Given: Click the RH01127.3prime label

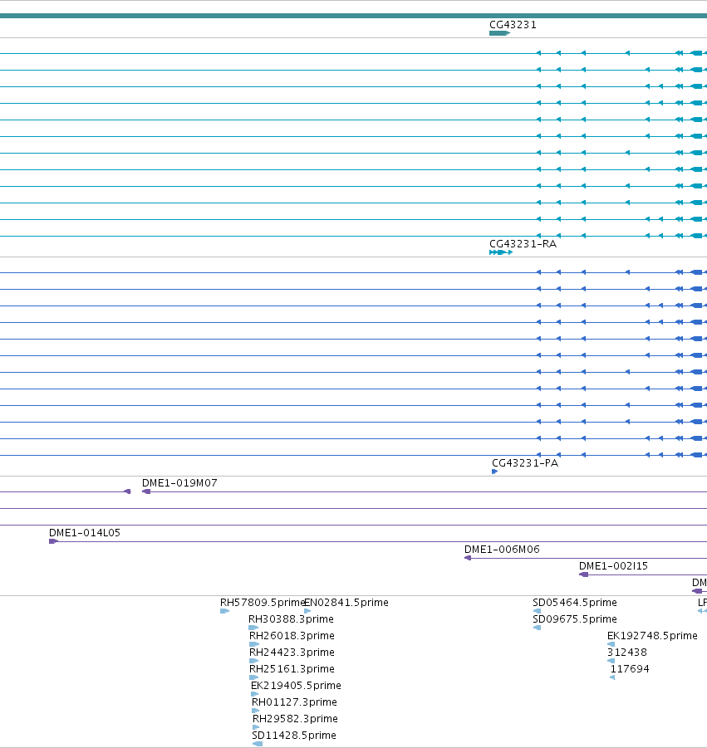Looking at the screenshot, I should (294, 702).
